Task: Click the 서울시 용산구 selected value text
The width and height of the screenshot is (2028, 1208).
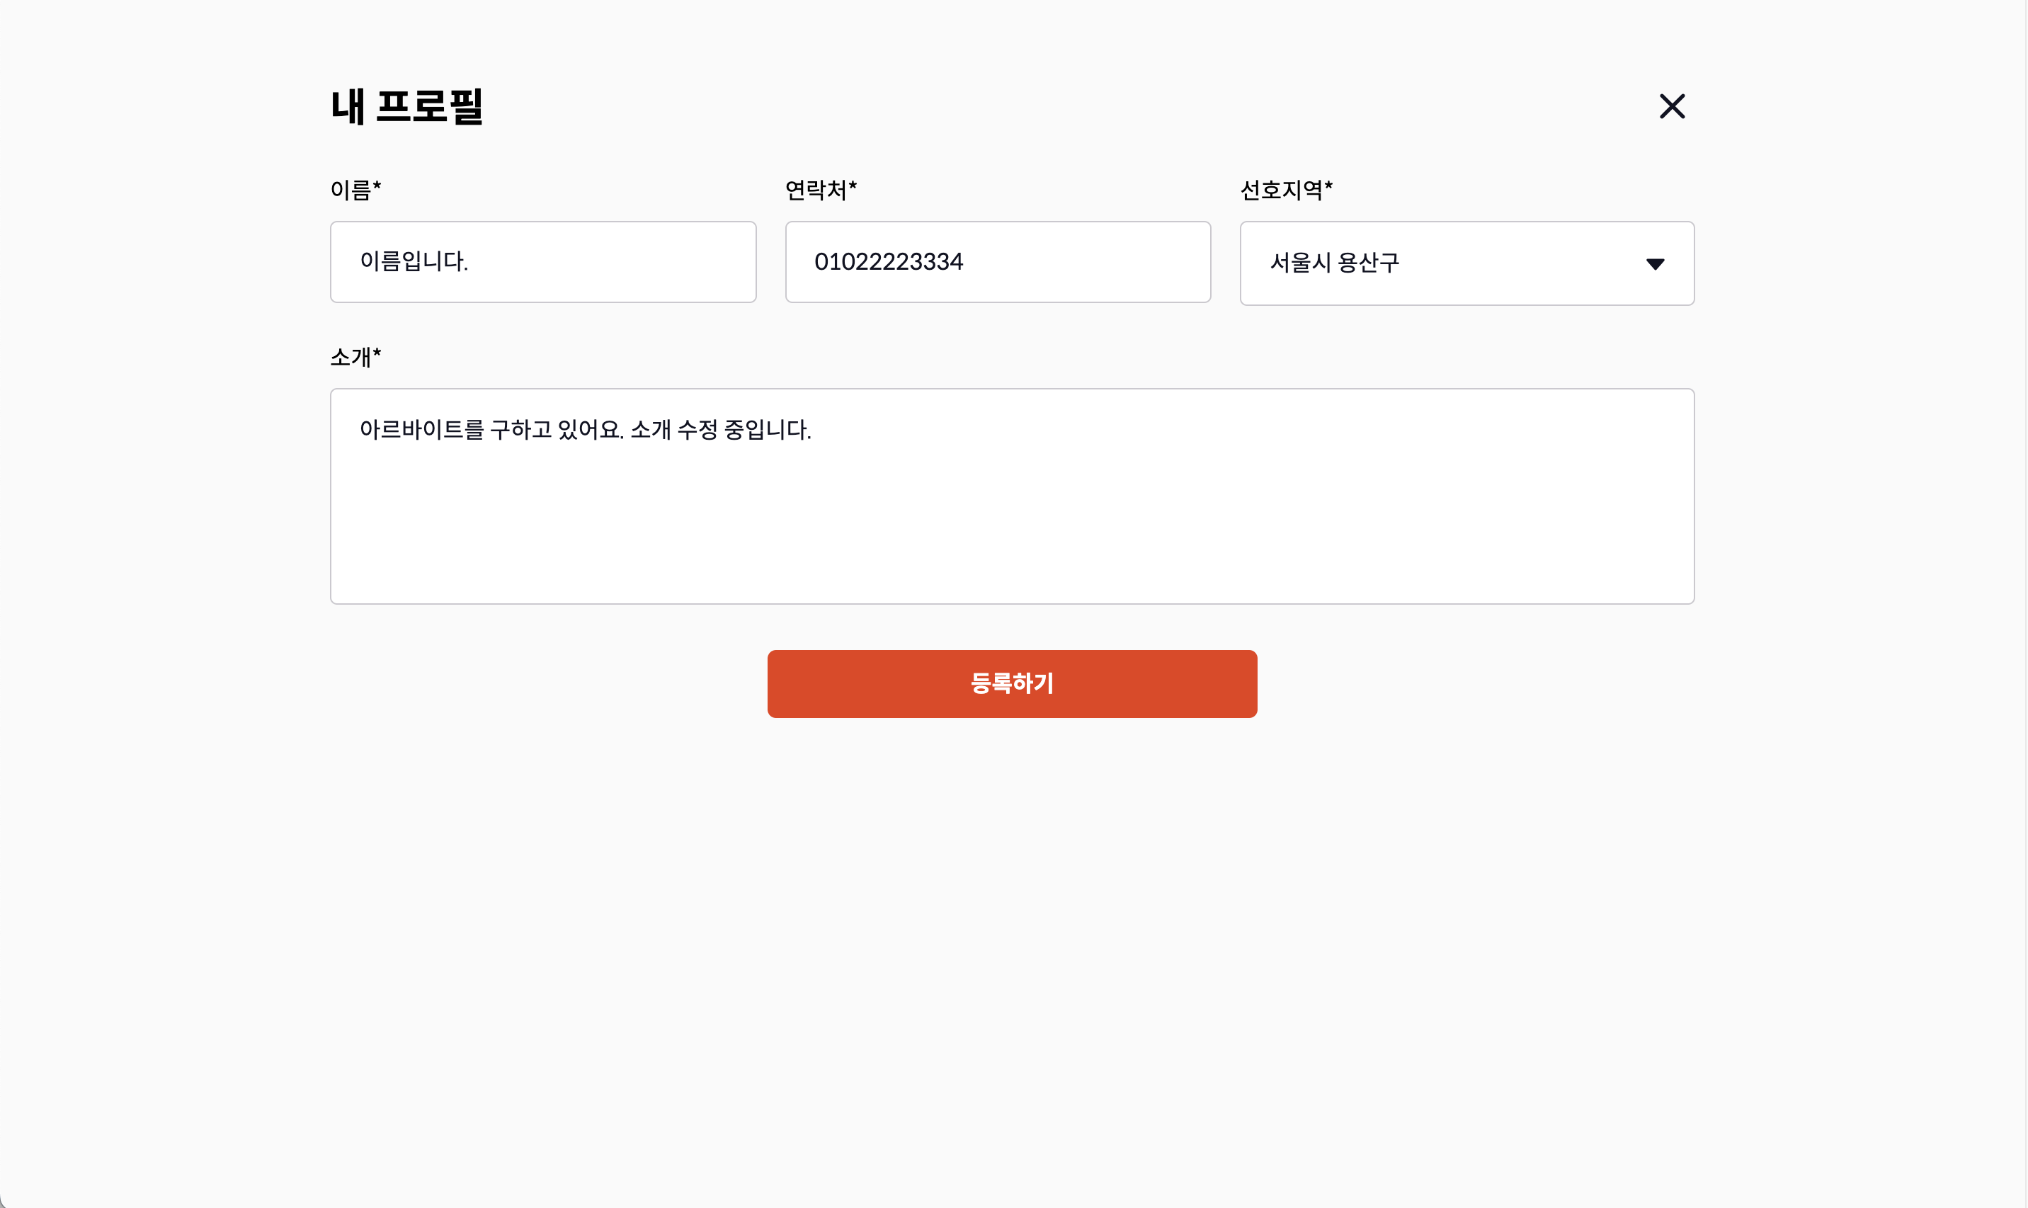Action: [x=1334, y=263]
